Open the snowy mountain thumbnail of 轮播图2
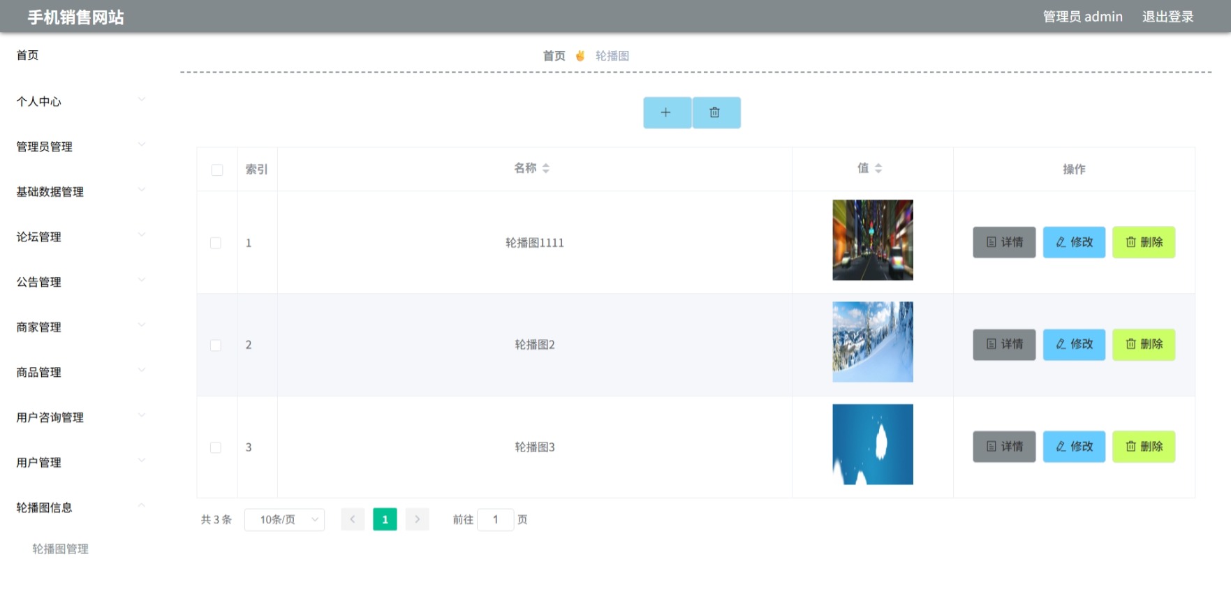 pyautogui.click(x=873, y=342)
